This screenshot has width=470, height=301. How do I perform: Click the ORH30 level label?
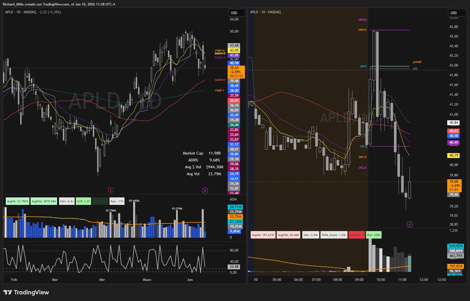pyautogui.click(x=362, y=20)
